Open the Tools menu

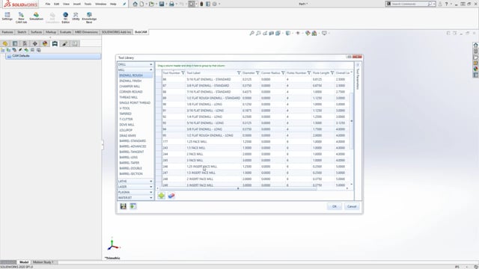pos(88,4)
